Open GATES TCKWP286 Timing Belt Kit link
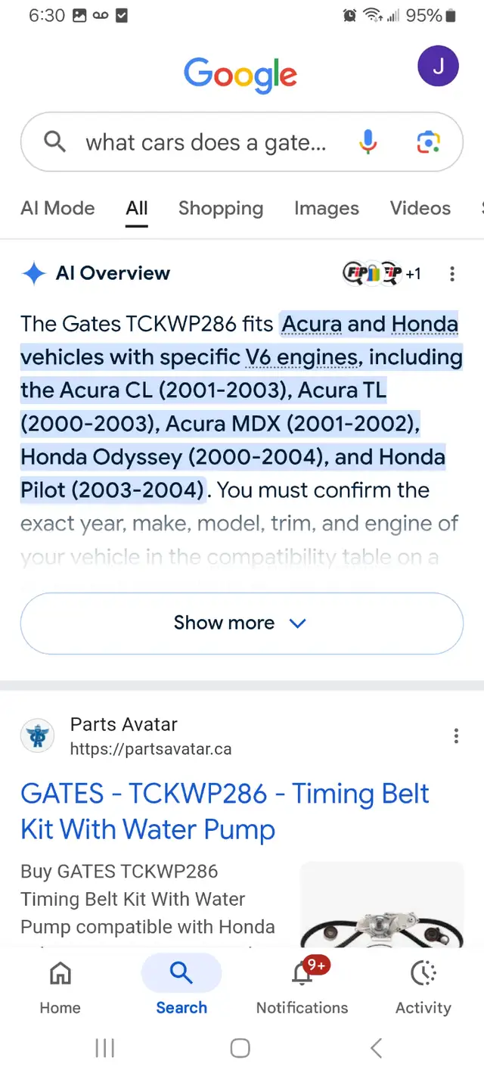 coord(225,811)
